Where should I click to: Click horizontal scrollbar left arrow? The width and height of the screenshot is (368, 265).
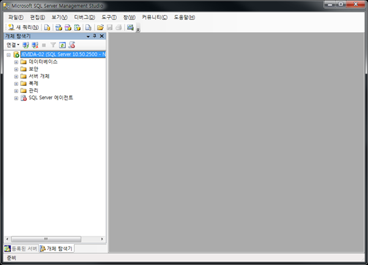(7, 239)
